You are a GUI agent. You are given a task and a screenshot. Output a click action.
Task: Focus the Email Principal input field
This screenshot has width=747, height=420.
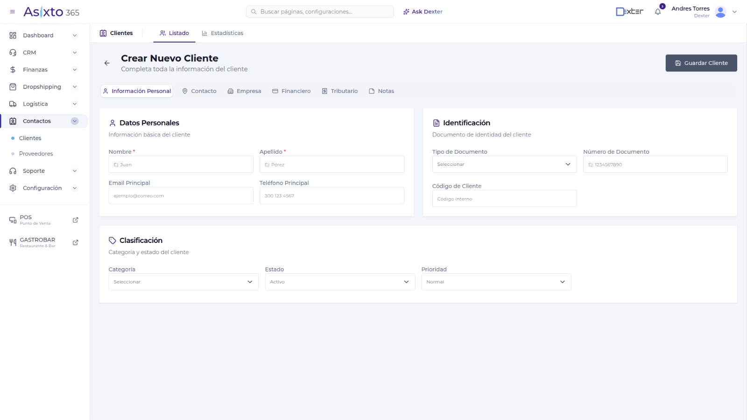tap(181, 196)
